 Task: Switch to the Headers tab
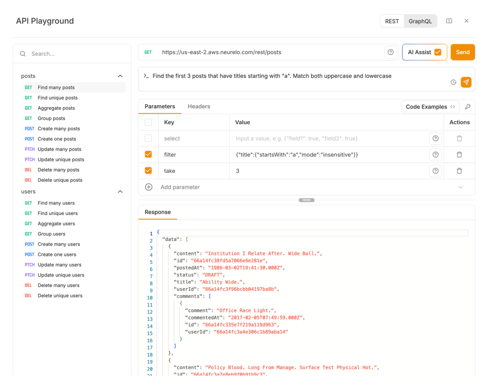tap(199, 106)
